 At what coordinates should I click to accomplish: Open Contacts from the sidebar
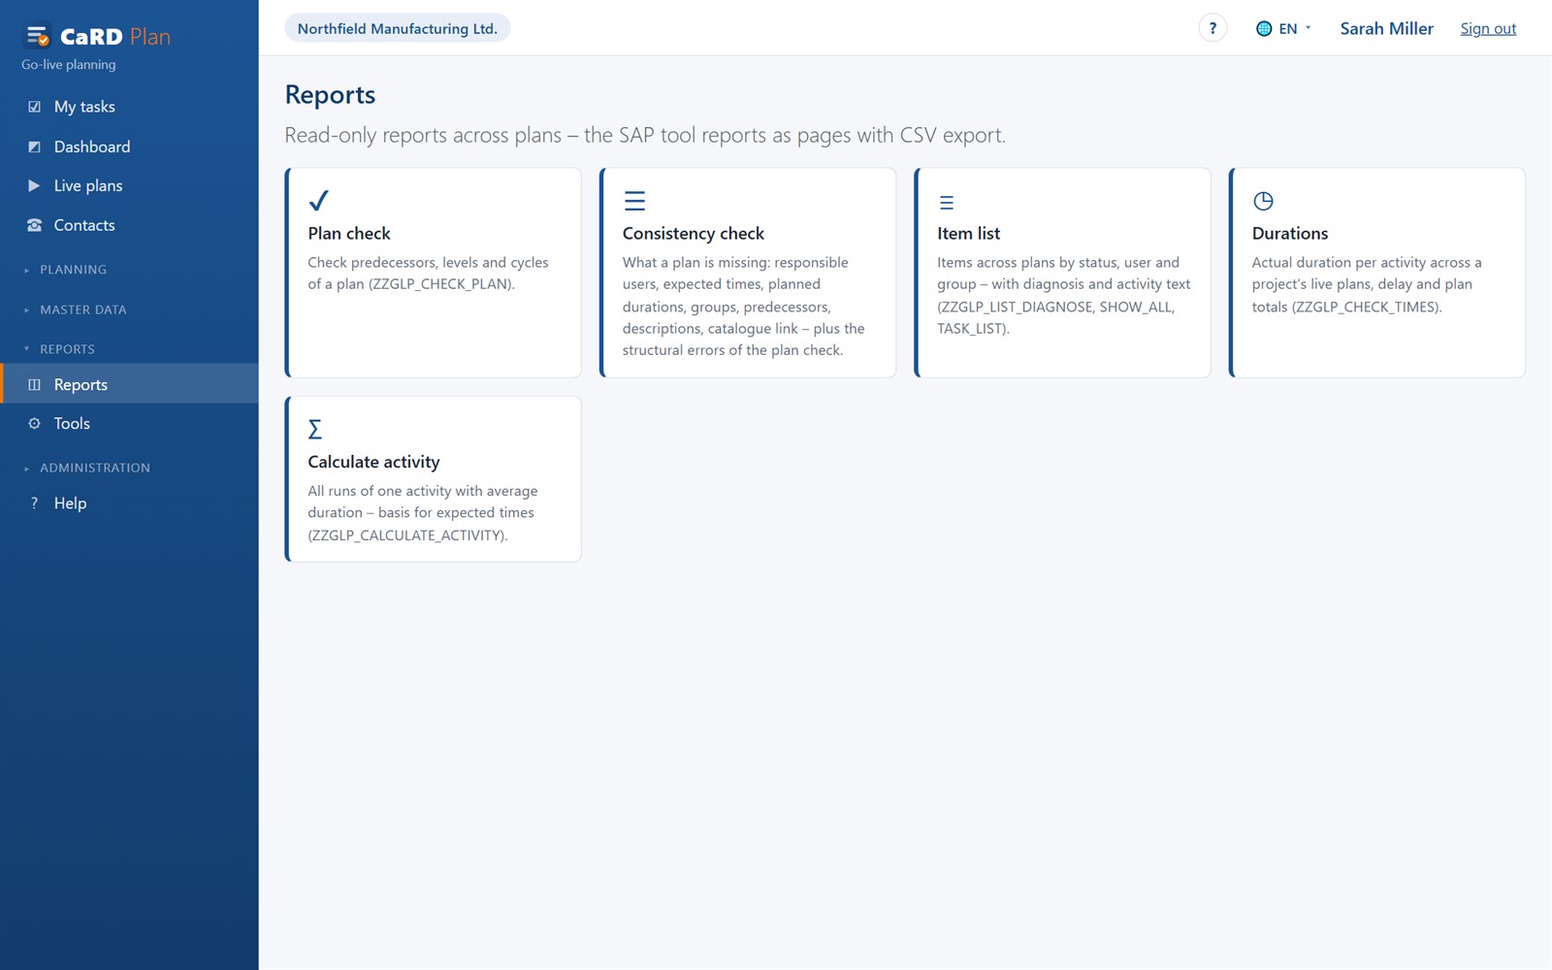(x=129, y=225)
